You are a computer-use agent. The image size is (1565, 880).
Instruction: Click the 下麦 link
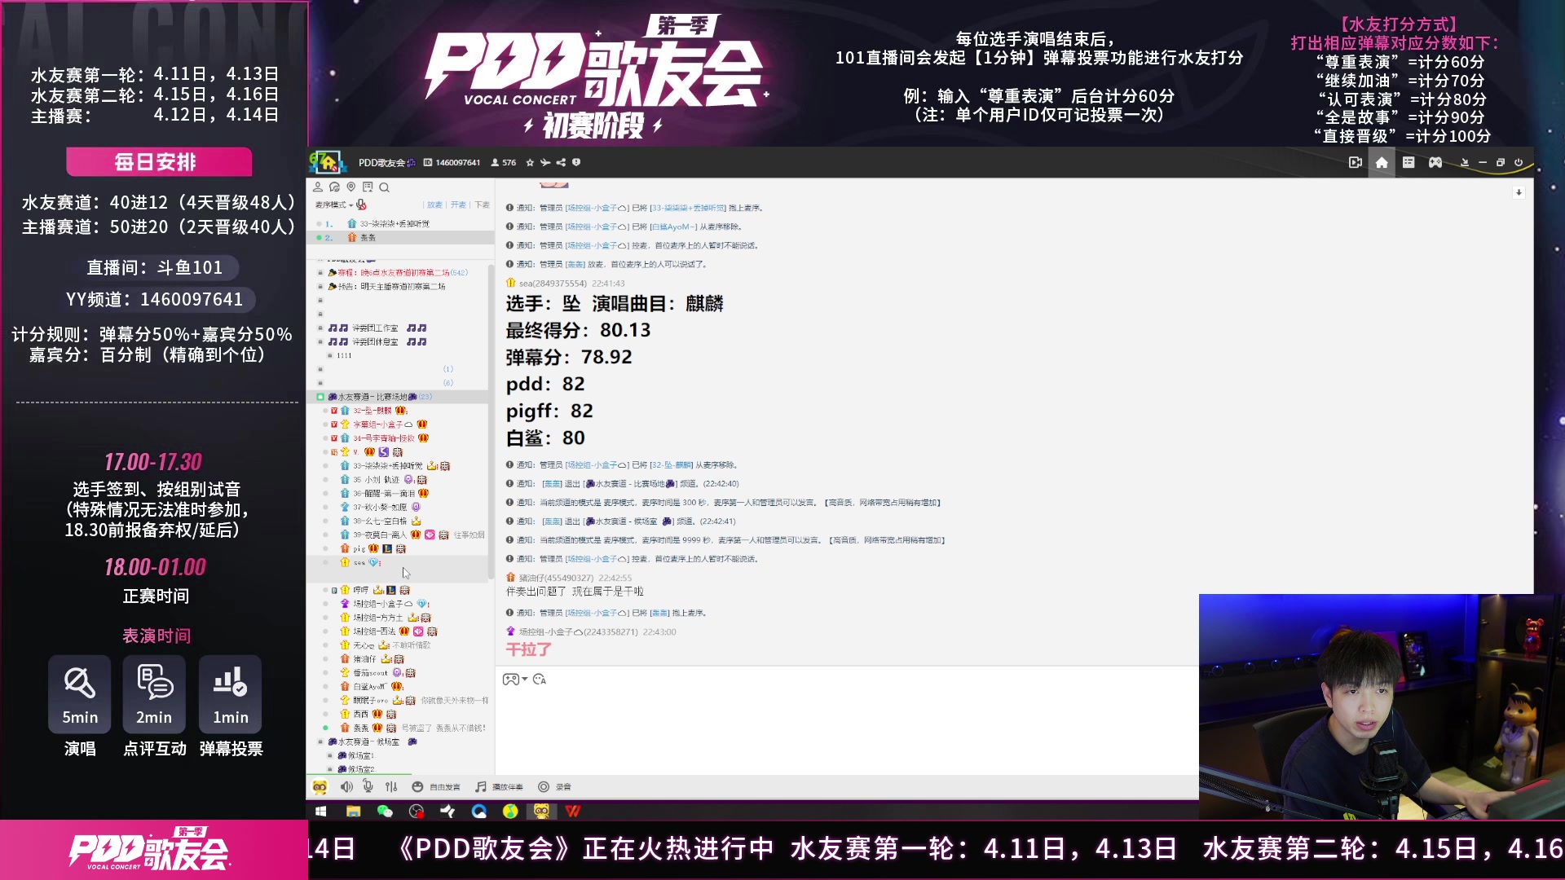pyautogui.click(x=483, y=205)
